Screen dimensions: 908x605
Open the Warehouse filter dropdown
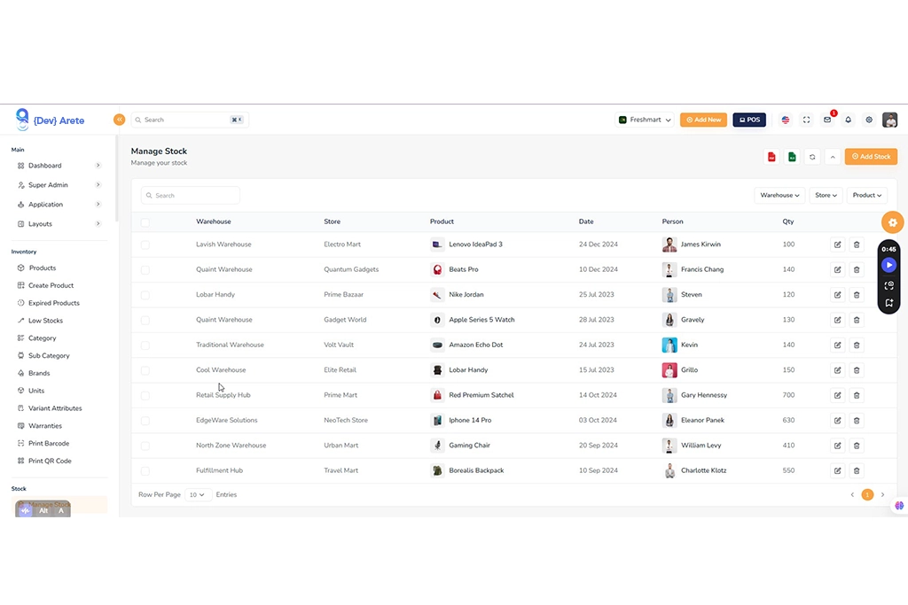coord(779,196)
